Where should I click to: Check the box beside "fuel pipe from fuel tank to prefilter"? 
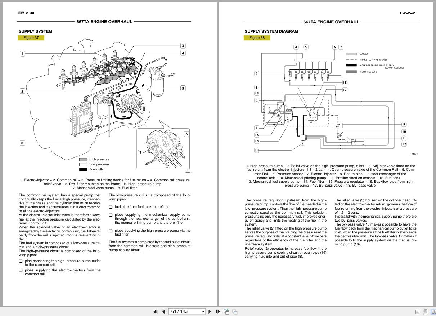[x=111, y=206]
